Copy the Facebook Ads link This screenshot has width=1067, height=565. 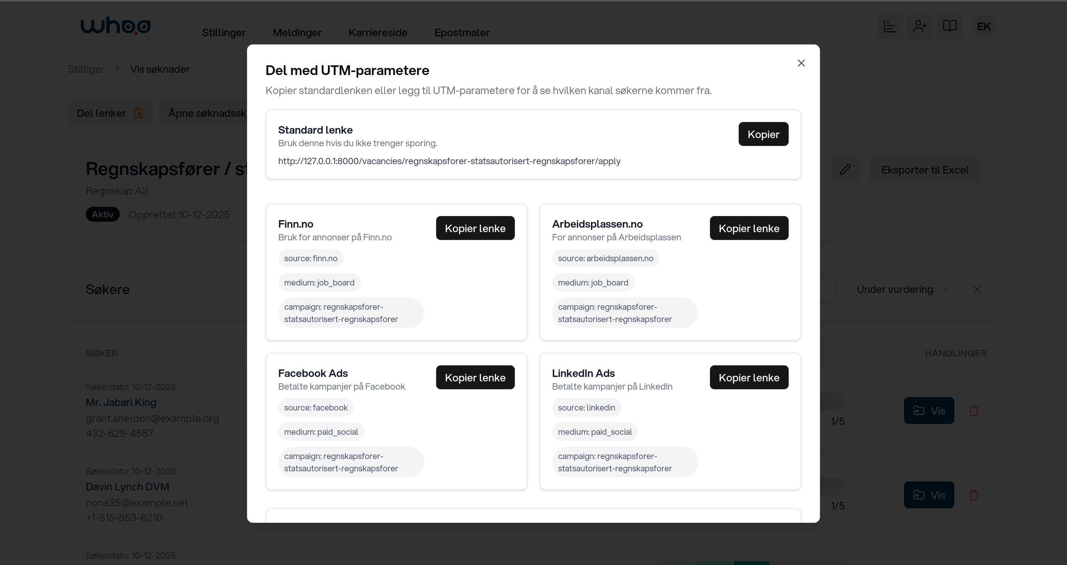pyautogui.click(x=475, y=377)
